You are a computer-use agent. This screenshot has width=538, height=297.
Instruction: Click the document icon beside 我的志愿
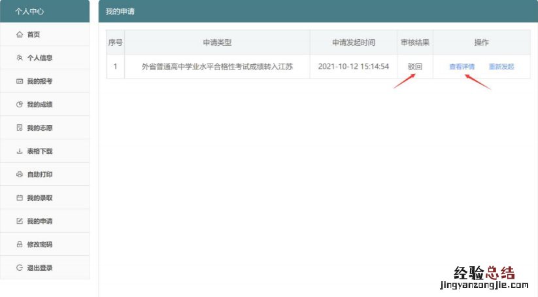[20, 128]
